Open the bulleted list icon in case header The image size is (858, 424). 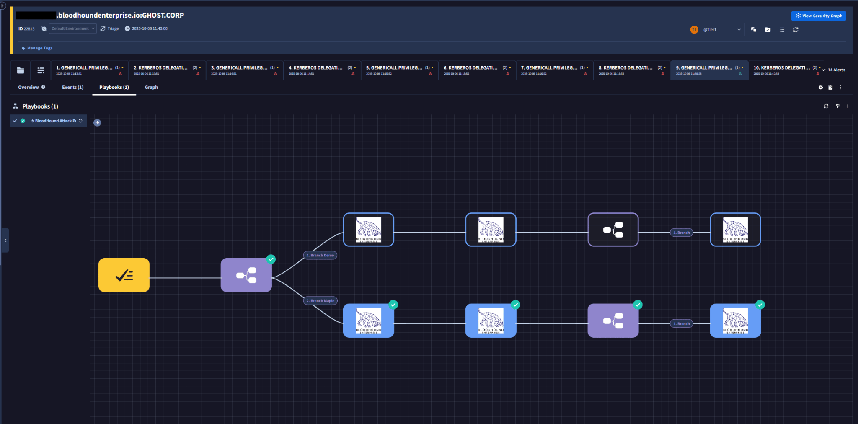pos(782,30)
